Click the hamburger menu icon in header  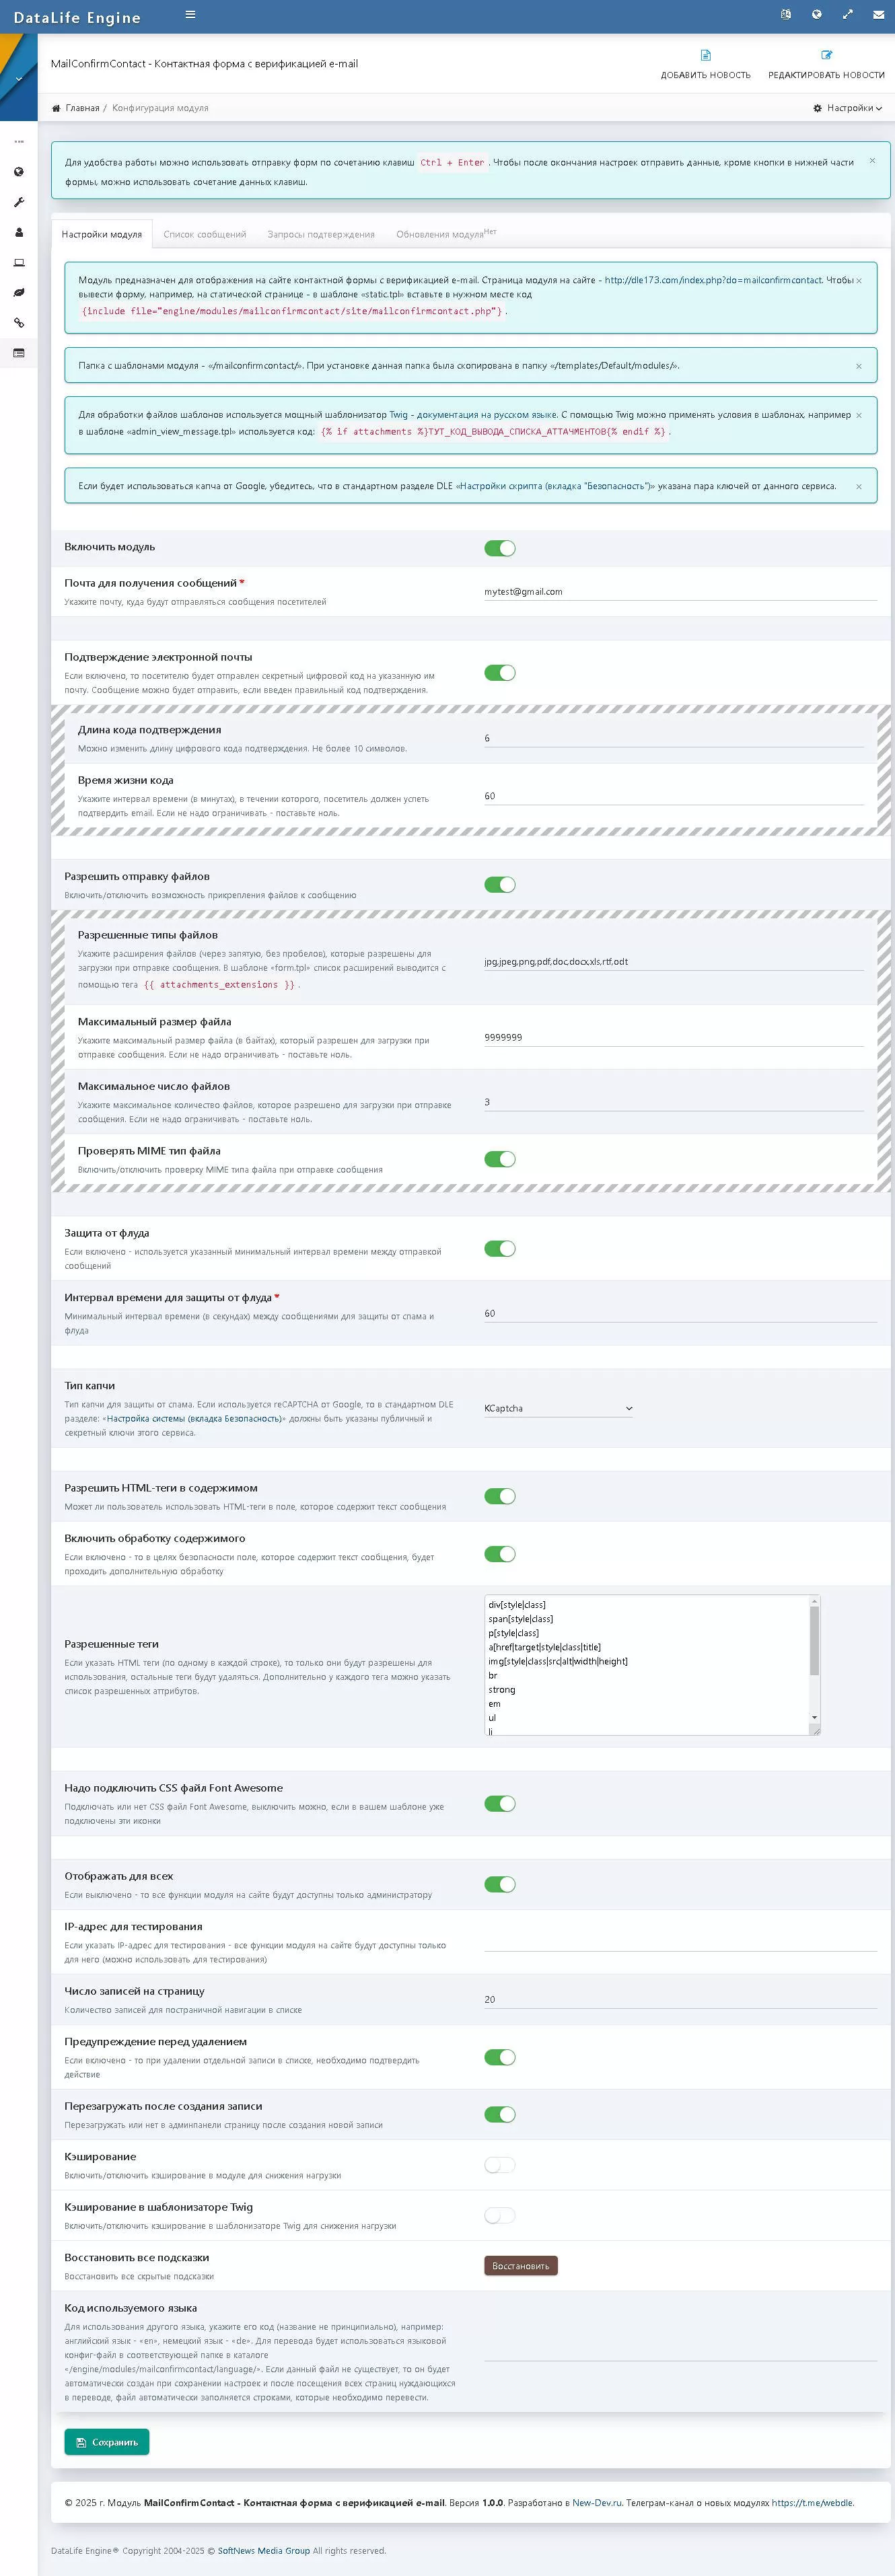coord(190,14)
